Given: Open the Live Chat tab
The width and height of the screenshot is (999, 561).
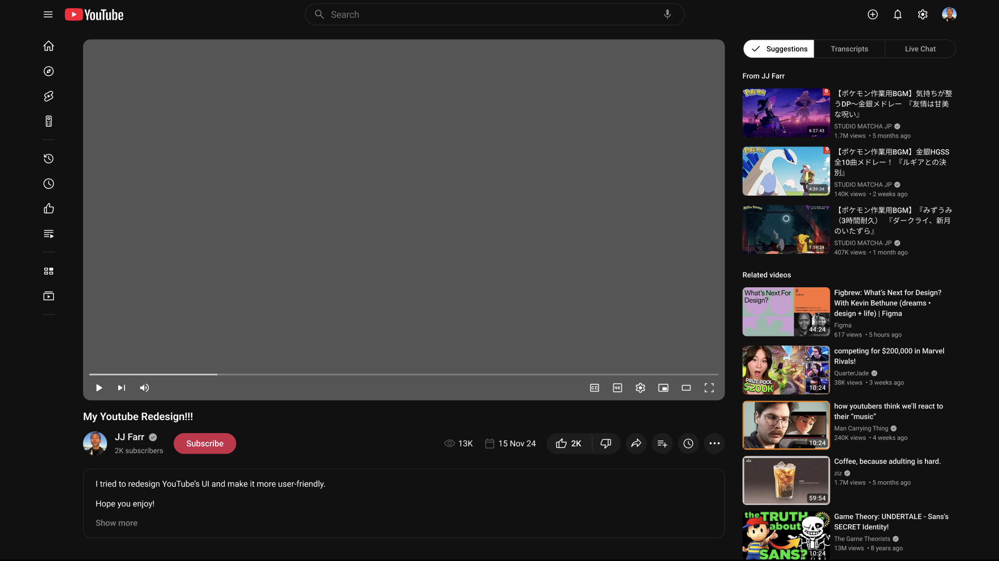Looking at the screenshot, I should (x=920, y=49).
